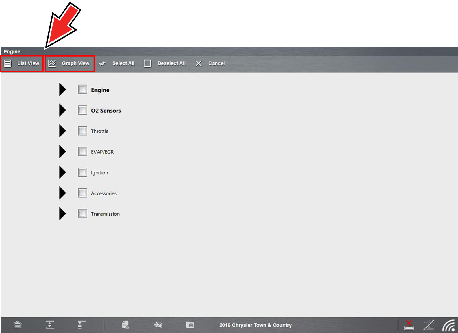Expand the EVAP/EGR group arrow
Screen dimensions: 458x333
click(62, 152)
